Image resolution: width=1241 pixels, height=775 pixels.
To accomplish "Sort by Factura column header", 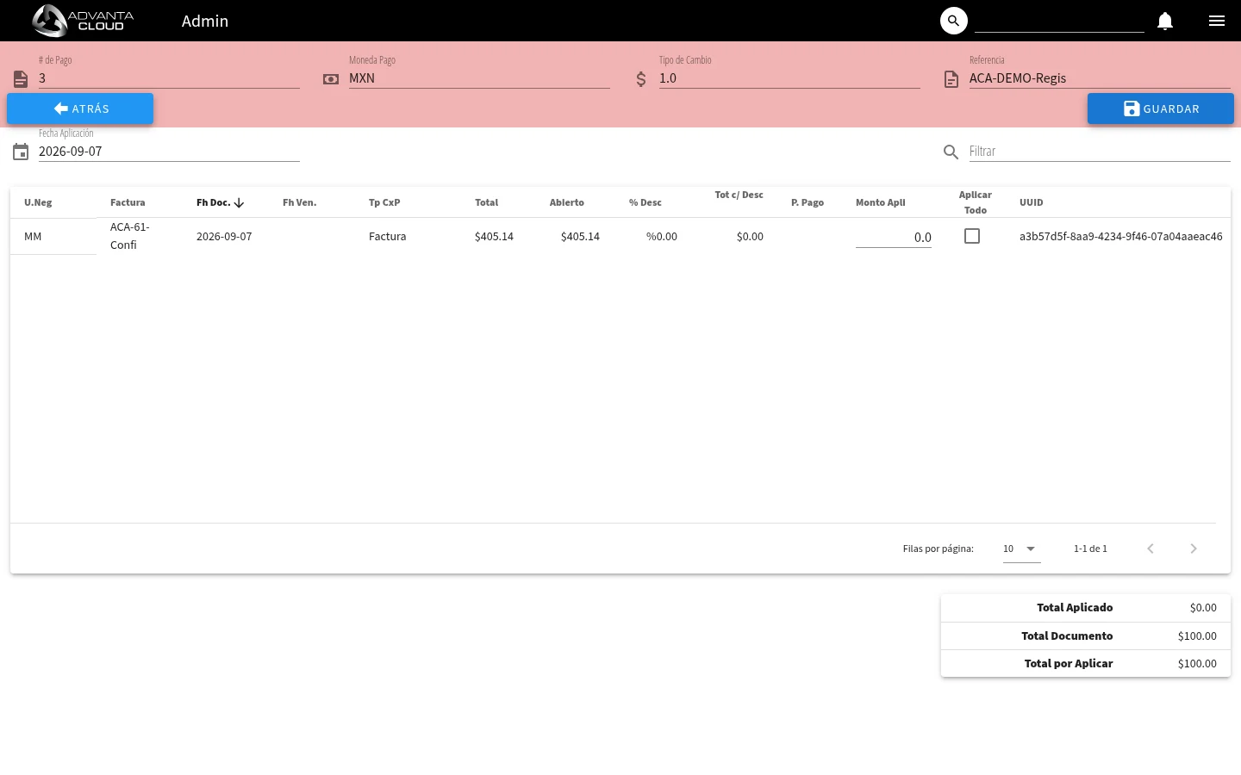I will 128,202.
